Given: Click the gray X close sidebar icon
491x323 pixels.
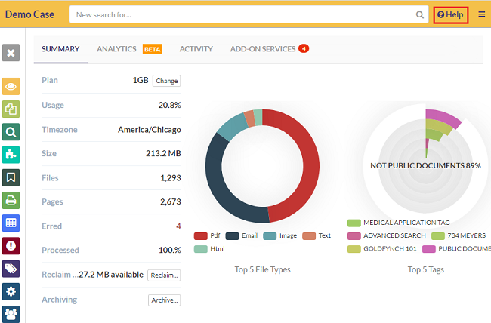Looking at the screenshot, I should coord(11,52).
